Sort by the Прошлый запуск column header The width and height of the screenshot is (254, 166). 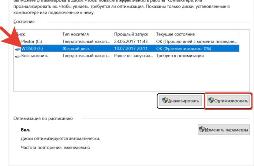131,34
